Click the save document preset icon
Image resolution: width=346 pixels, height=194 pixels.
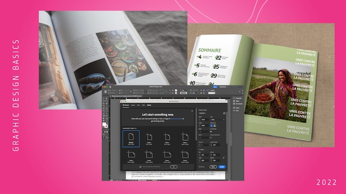[x=224, y=113]
